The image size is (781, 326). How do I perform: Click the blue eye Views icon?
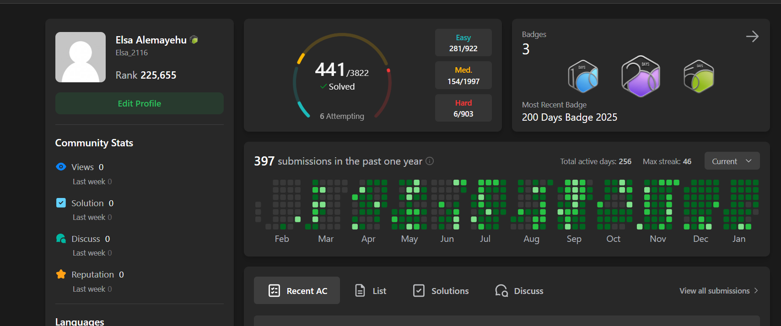pyautogui.click(x=61, y=167)
